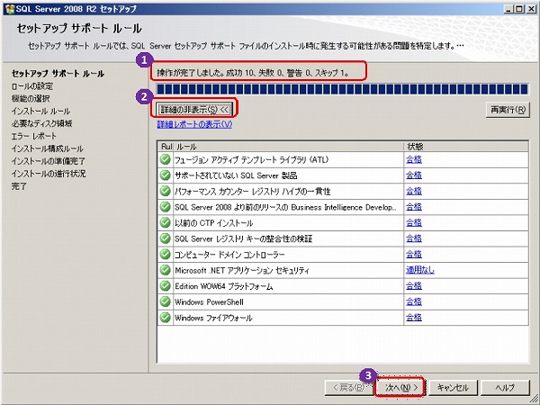Open 合格 link for 以前の CTP インストール
This screenshot has width=540, height=405.
(x=414, y=223)
